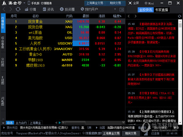Screen dimensions: 183x137
Task: Click the horizontal scrollbar right arrow
Action: (x=123, y=123)
